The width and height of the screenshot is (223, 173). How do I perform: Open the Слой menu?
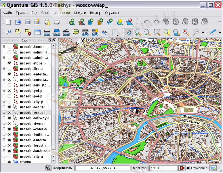click(x=45, y=13)
